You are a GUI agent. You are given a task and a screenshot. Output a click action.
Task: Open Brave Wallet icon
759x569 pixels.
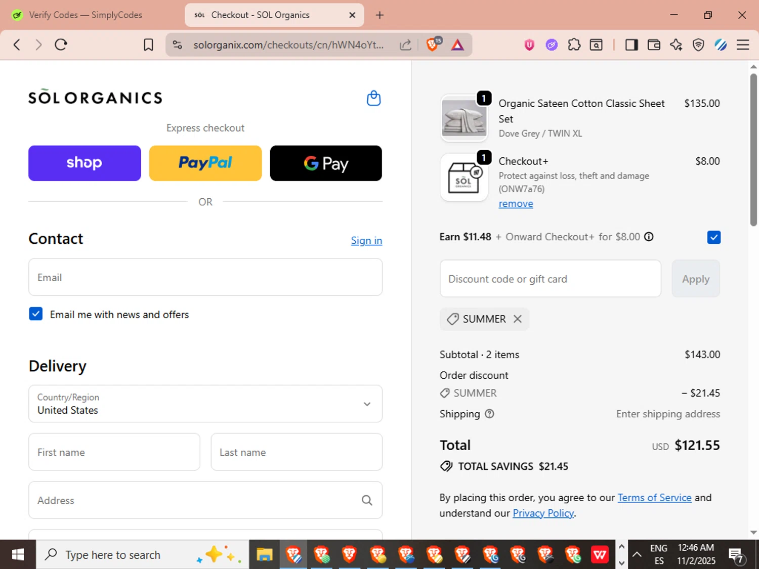click(x=654, y=45)
